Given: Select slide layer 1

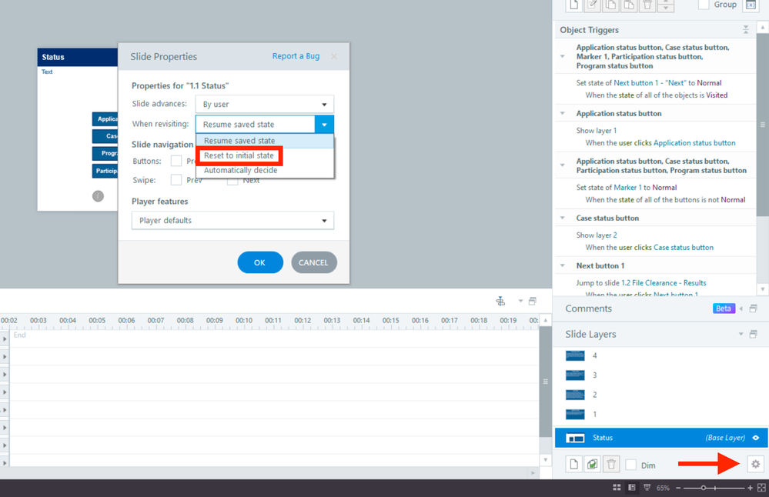Looking at the screenshot, I should 660,414.
